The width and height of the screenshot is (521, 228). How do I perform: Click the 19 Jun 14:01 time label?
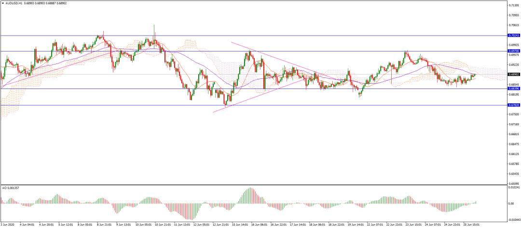click(356, 224)
